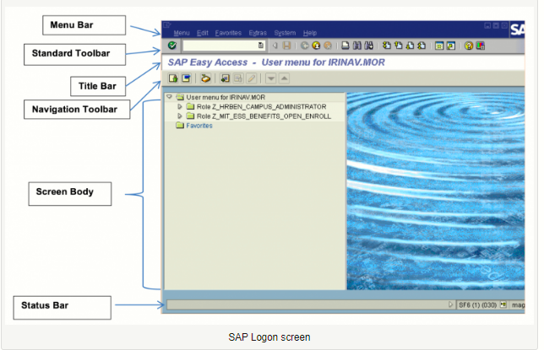The height and width of the screenshot is (350, 544).
Task: Select Role Z_HRBEN_CAMPUS_ADMINISTRATOR tree row
Action: tap(261, 107)
